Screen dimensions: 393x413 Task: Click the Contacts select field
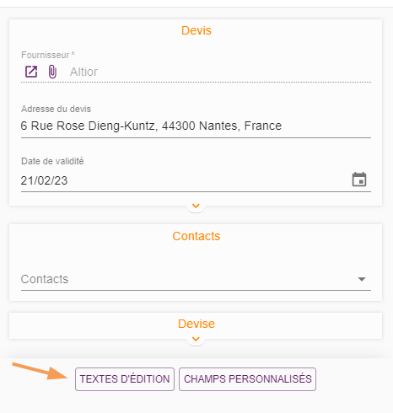pos(196,279)
